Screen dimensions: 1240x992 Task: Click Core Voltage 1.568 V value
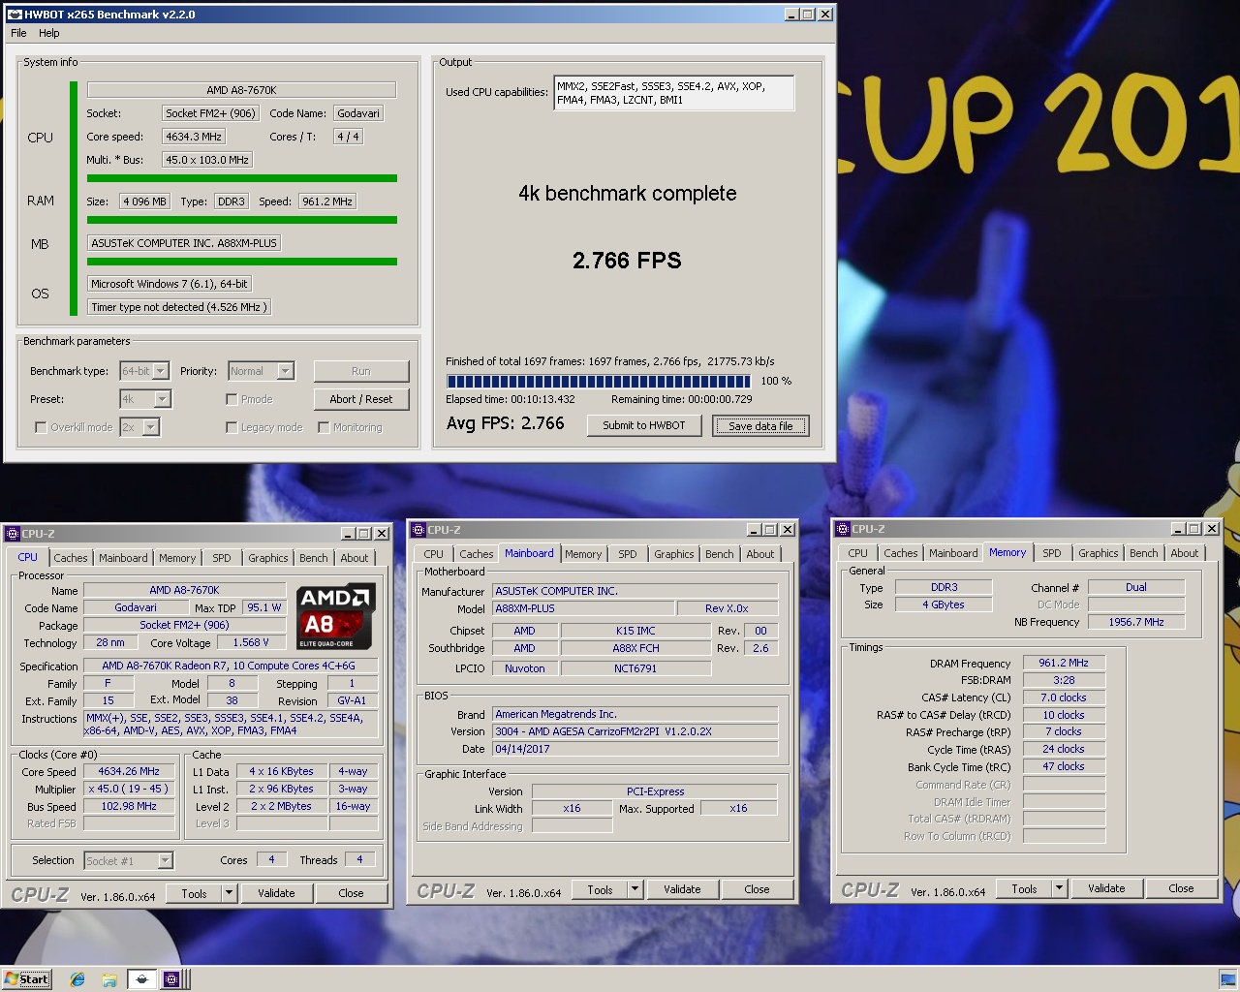pyautogui.click(x=251, y=642)
